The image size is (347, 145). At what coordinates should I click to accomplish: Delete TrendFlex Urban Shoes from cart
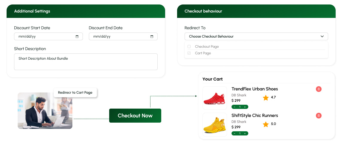[319, 89]
